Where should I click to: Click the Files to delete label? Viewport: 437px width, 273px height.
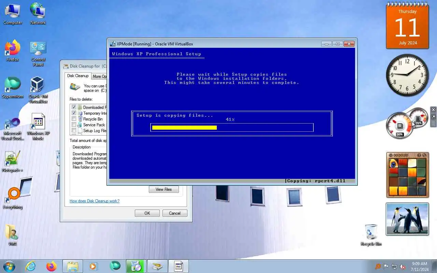click(81, 99)
